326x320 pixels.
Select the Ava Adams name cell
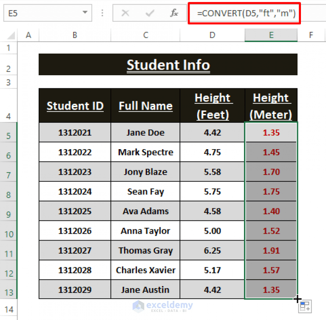tap(145, 211)
